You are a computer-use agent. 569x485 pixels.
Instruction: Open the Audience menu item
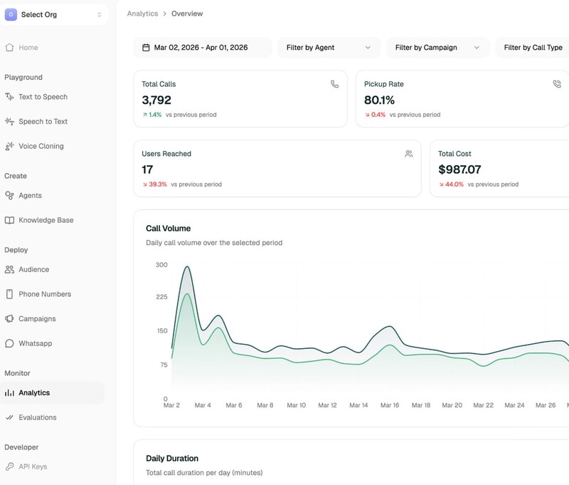[33, 269]
